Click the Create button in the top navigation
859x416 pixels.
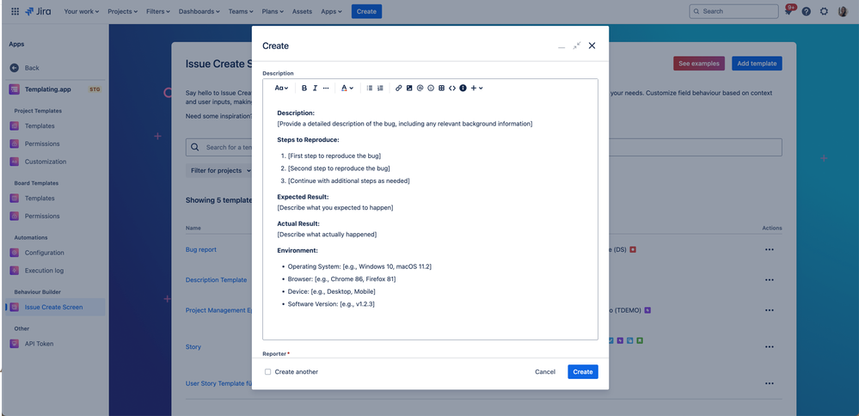(x=366, y=11)
